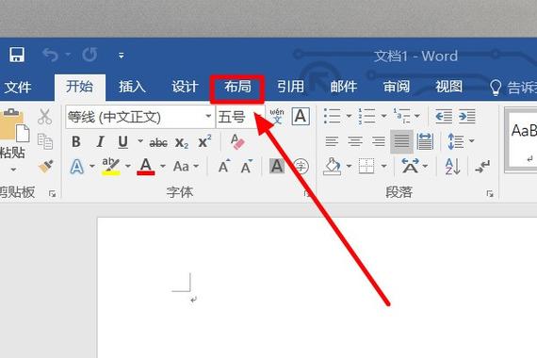Click the Save icon in quick access toolbar
The width and height of the screenshot is (537, 358).
(16, 55)
